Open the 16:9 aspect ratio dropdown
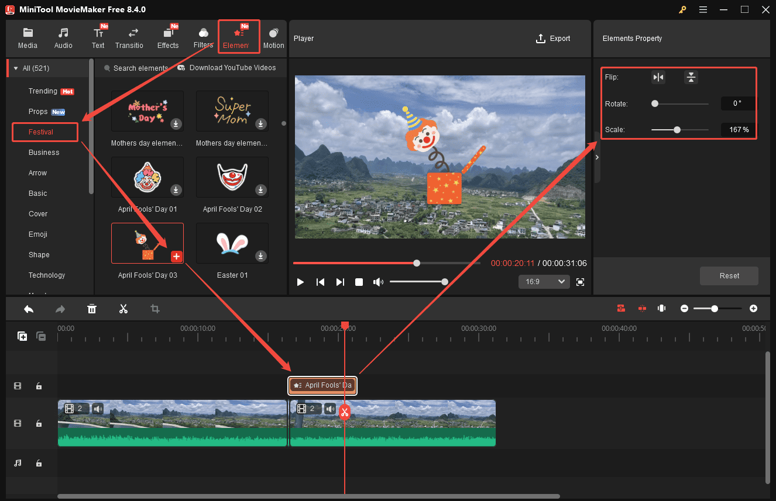This screenshot has width=776, height=501. tap(544, 281)
